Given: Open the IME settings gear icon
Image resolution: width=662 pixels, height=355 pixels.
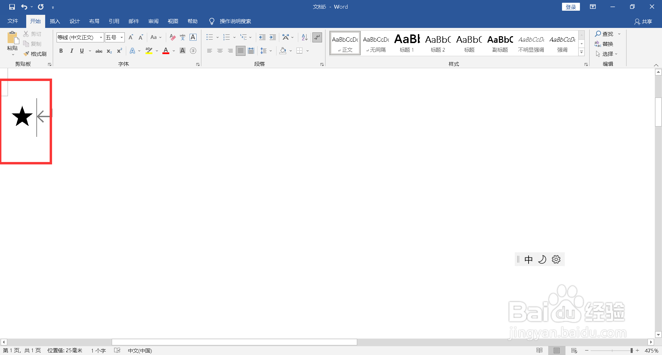Looking at the screenshot, I should [556, 259].
